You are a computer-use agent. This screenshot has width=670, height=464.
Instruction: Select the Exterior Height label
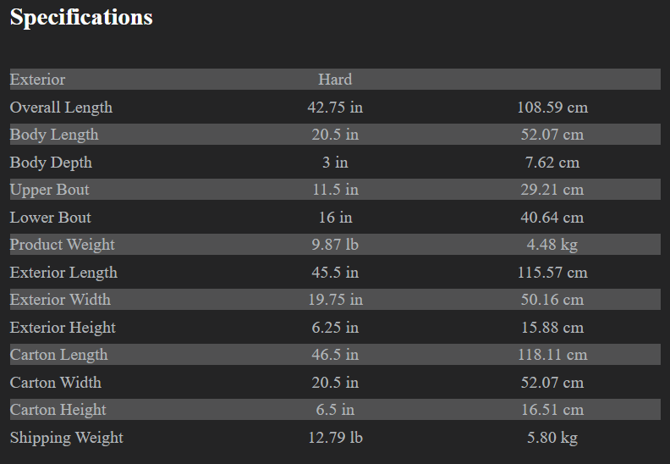click(x=63, y=328)
